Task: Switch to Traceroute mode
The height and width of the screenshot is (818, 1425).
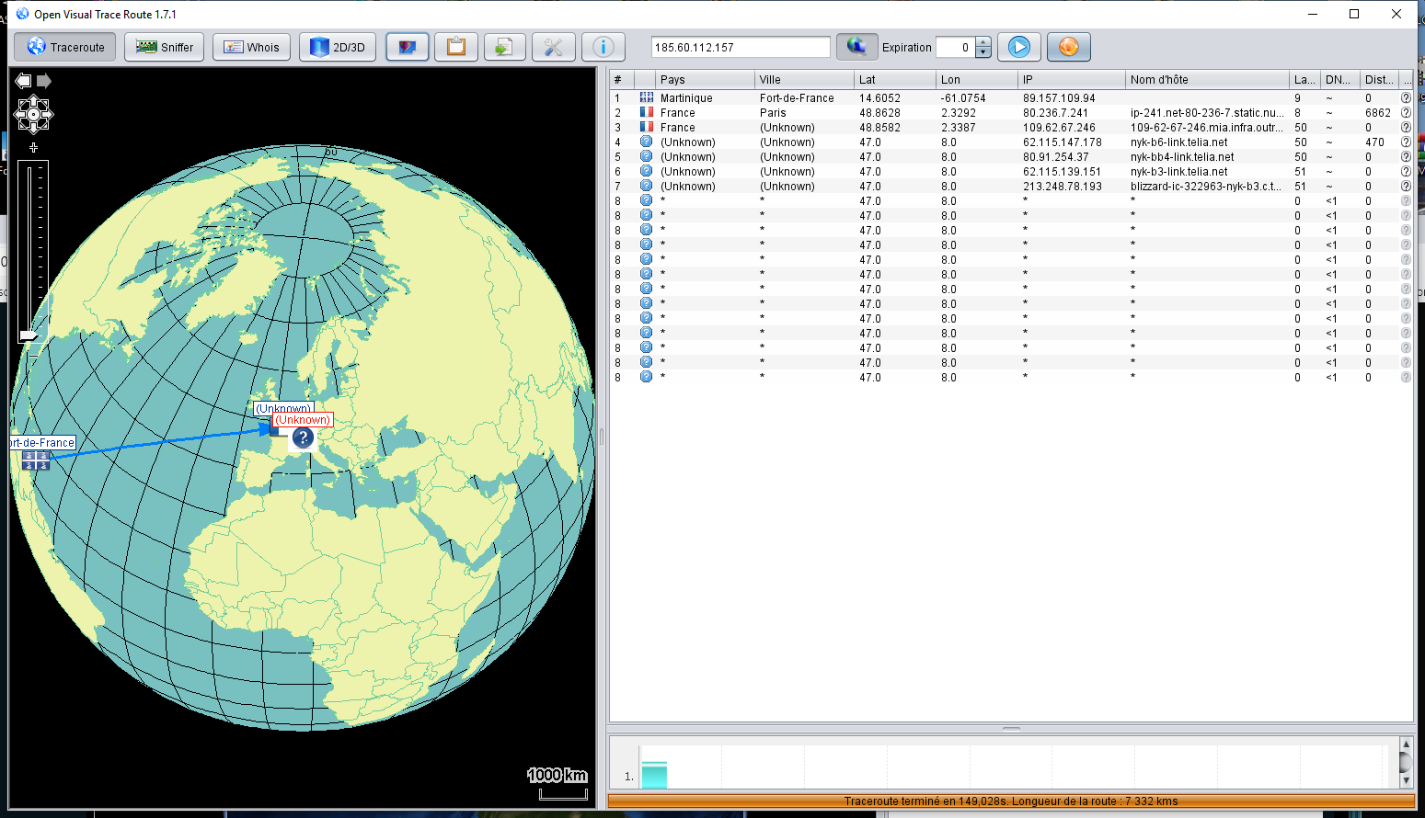Action: (65, 47)
